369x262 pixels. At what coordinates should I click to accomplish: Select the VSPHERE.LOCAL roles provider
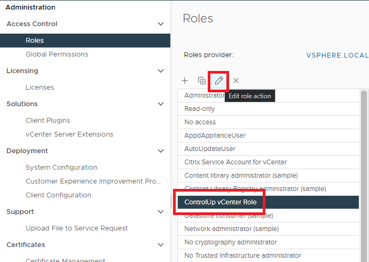coord(337,55)
